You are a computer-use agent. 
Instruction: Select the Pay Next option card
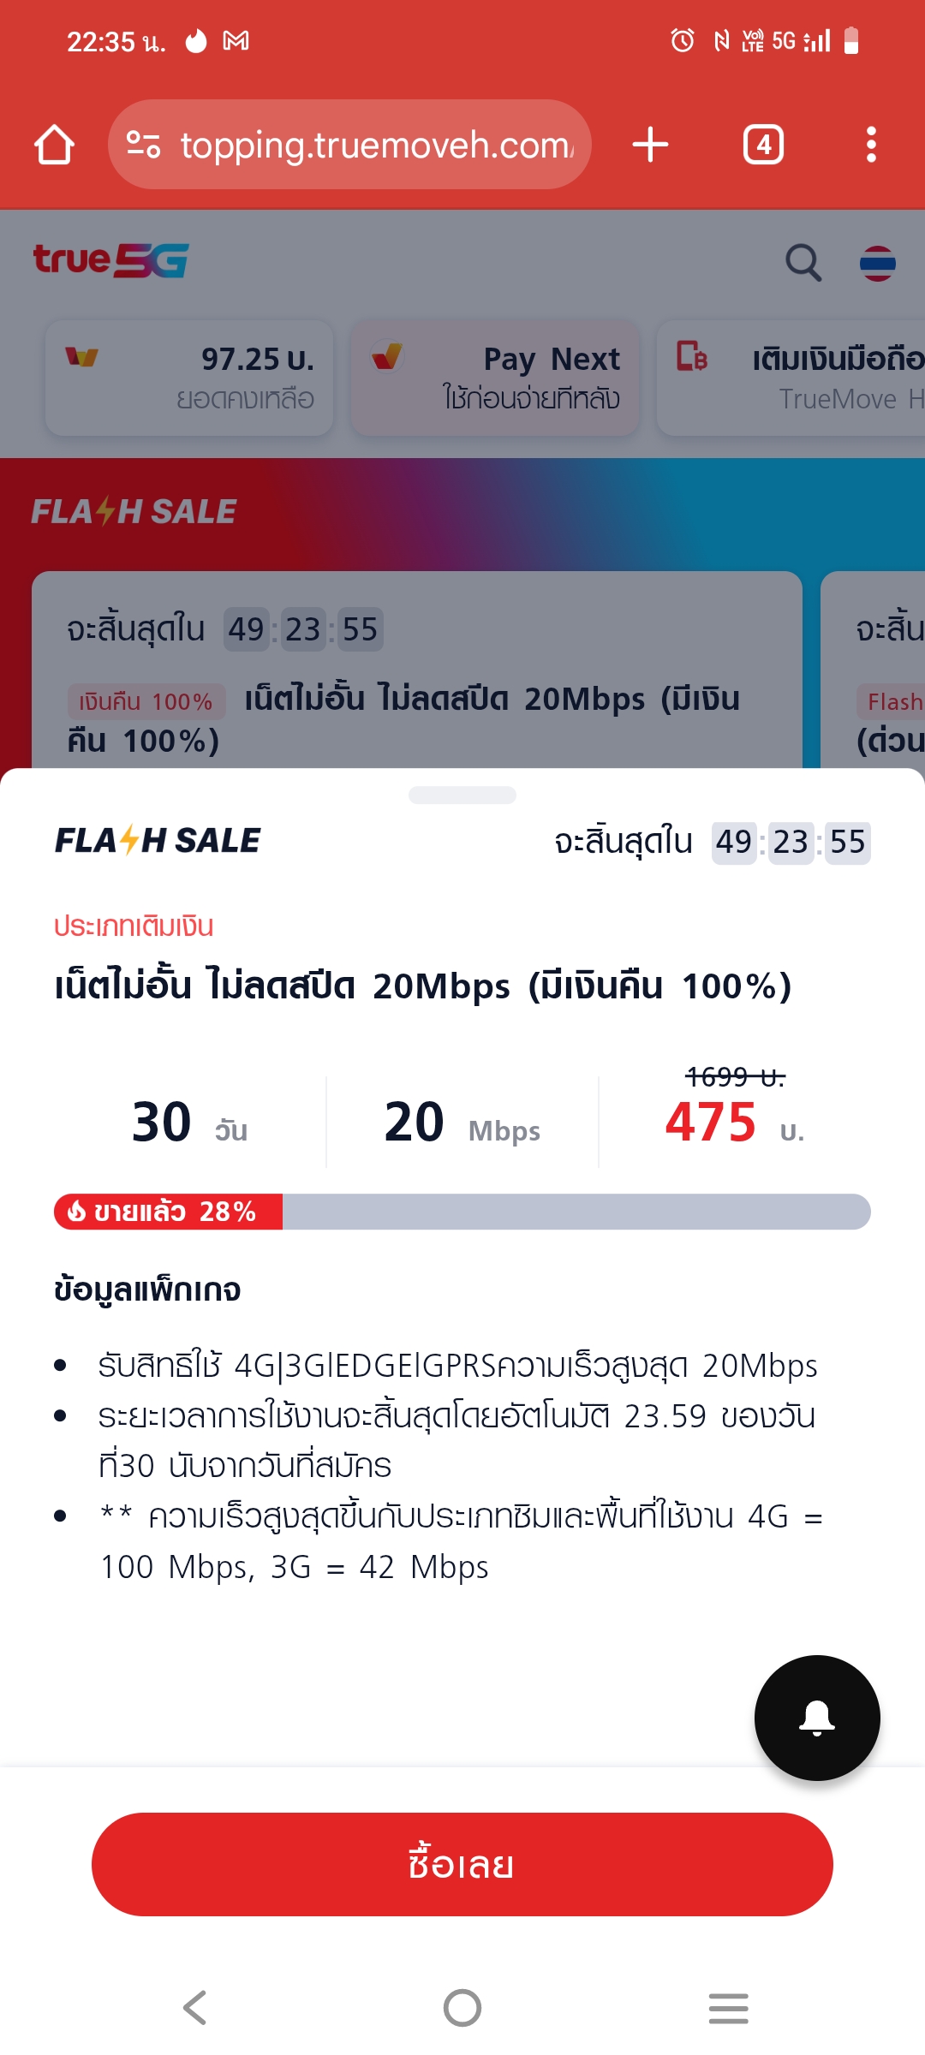coord(495,378)
